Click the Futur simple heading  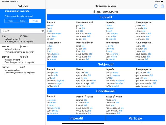pyautogui.click(x=112, y=43)
